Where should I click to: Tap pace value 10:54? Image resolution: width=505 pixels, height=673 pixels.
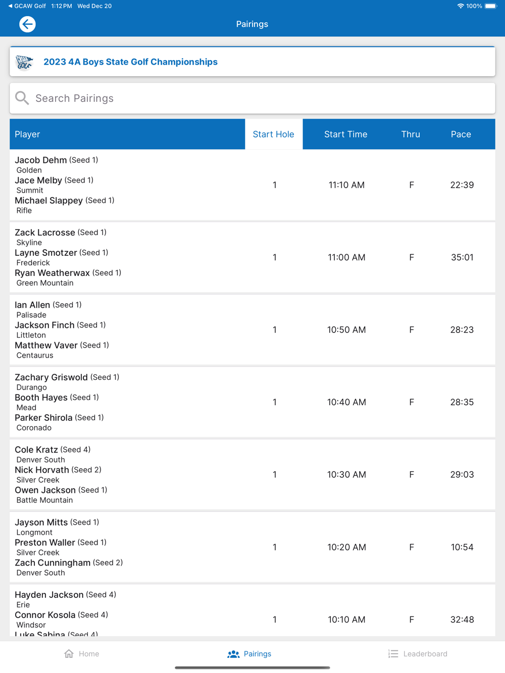(x=462, y=547)
